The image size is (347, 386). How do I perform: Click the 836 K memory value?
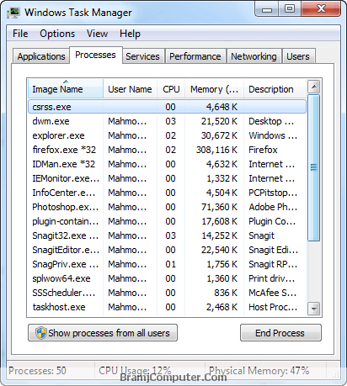tap(226, 293)
